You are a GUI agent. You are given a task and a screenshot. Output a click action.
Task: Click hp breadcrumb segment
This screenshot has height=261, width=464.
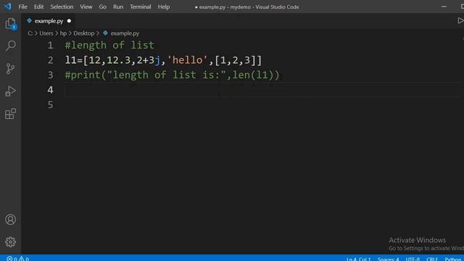click(x=63, y=33)
